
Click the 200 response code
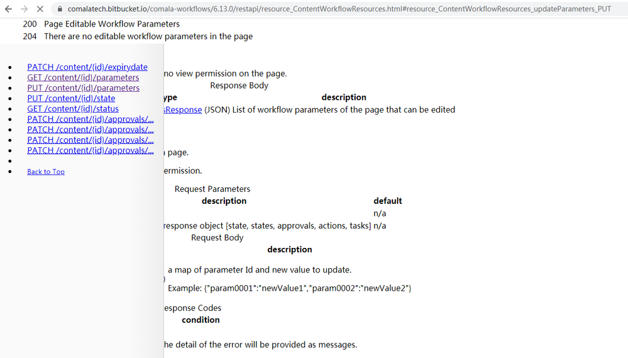coord(30,24)
